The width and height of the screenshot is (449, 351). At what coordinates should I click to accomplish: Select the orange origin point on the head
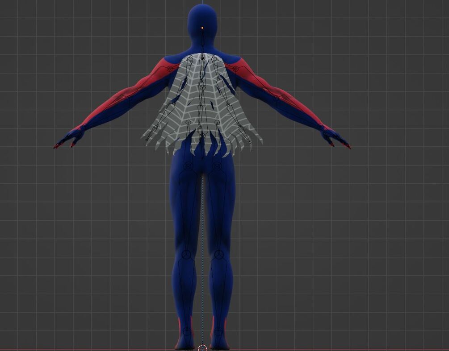[x=202, y=28]
